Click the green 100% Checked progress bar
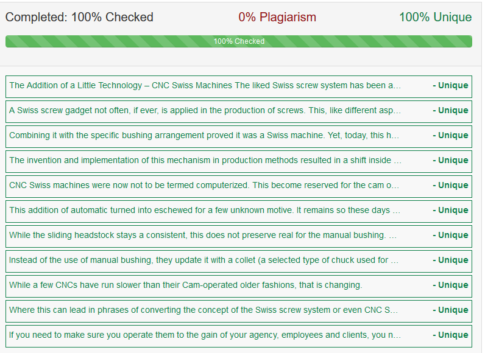 [x=238, y=41]
